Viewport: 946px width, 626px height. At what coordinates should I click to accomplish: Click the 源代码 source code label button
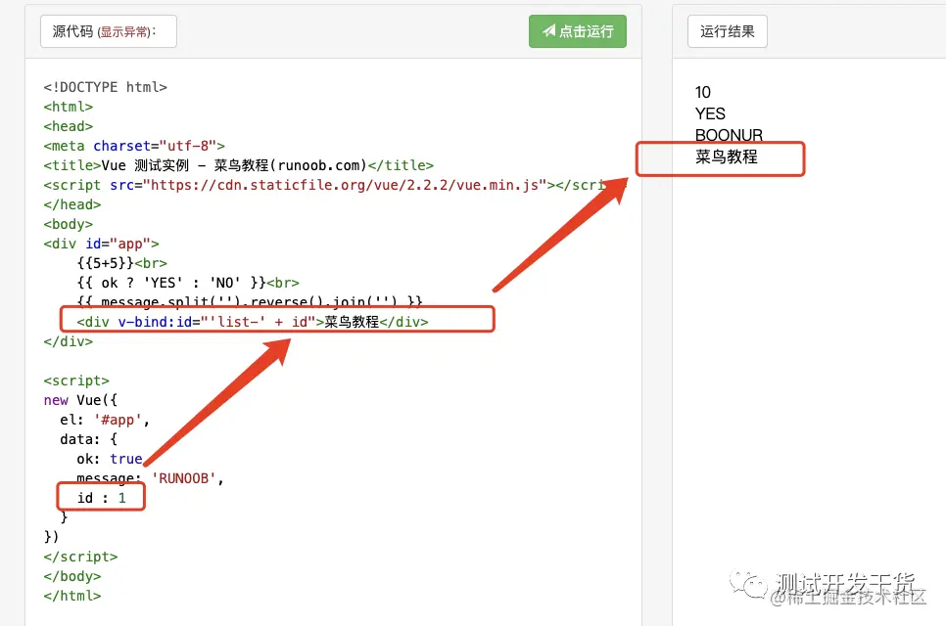coord(109,31)
